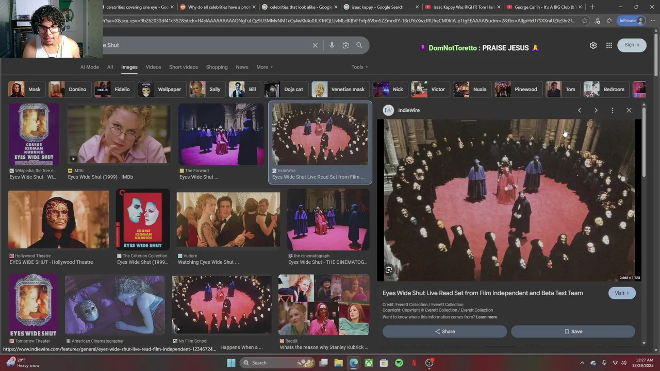Screen dimensions: 660x371
Task: Open the More search filters dropdown
Action: point(265,67)
